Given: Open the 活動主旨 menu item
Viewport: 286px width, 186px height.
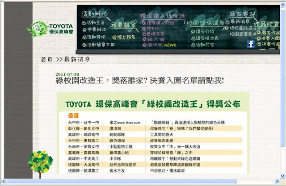Looking at the screenshot, I should tap(93, 23).
